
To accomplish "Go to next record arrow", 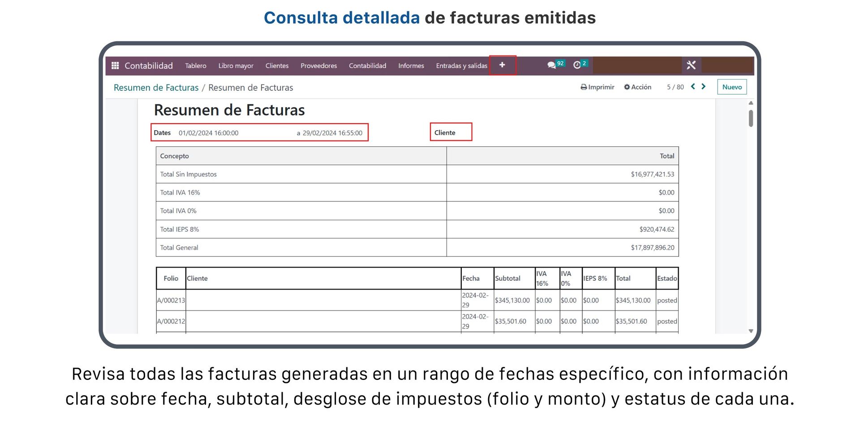I will tap(703, 86).
